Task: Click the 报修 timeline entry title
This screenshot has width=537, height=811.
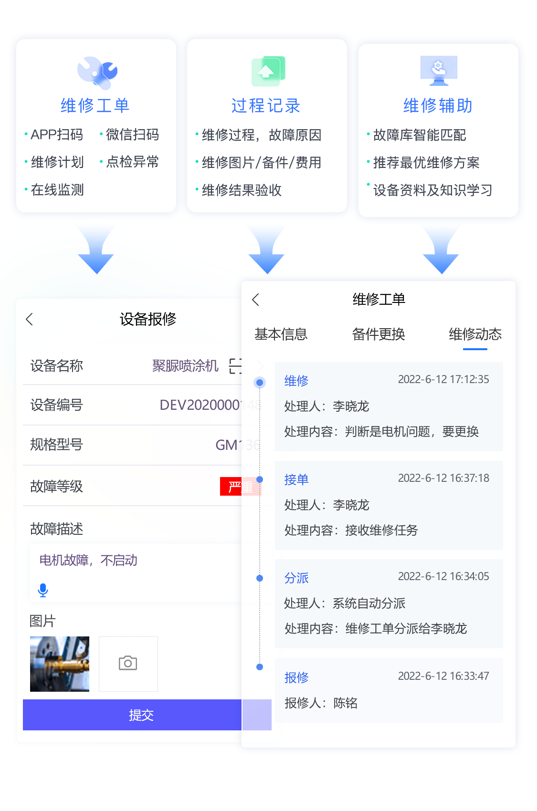Action: click(296, 677)
